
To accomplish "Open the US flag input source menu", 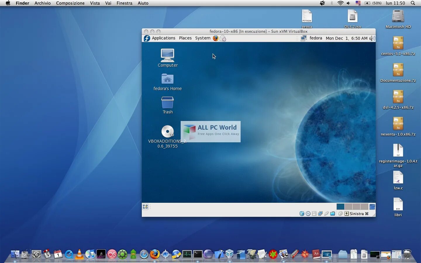I will point(358,3).
